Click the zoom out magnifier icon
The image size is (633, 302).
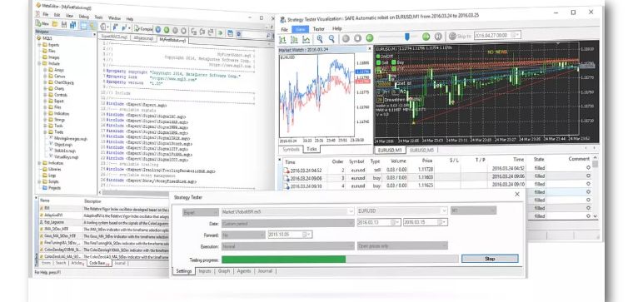(331, 39)
